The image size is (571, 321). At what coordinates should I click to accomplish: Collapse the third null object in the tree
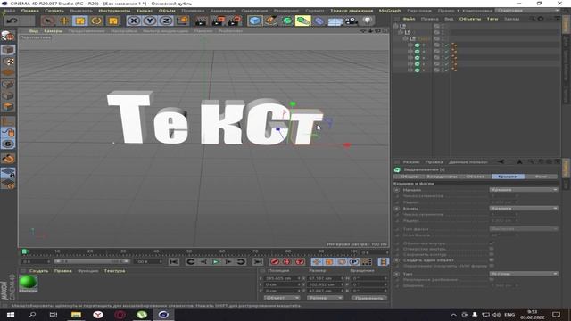pos(404,38)
